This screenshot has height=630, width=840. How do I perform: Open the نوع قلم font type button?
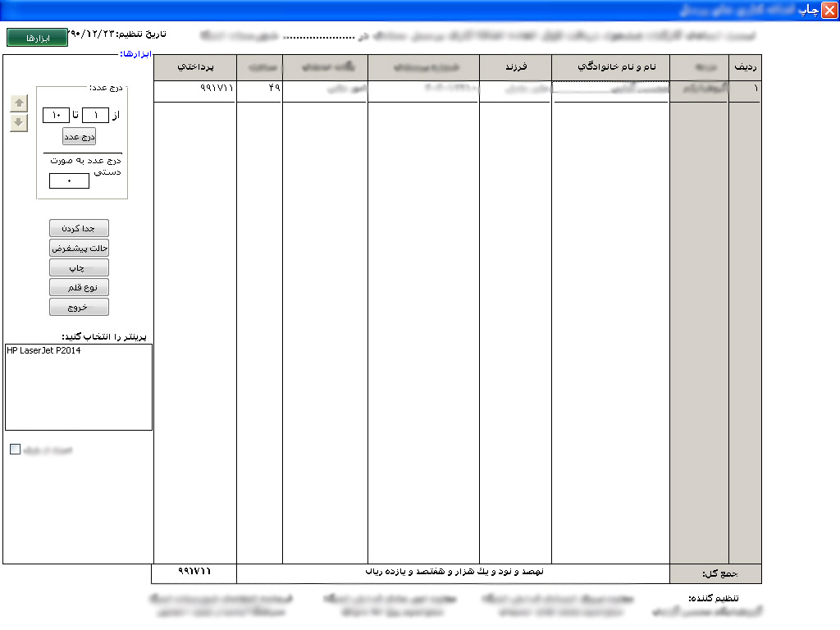coord(79,288)
